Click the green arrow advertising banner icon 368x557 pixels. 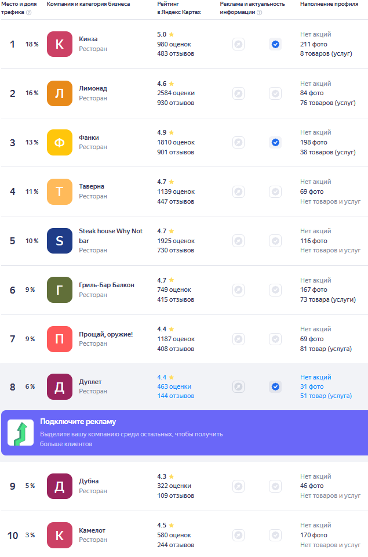[21, 433]
